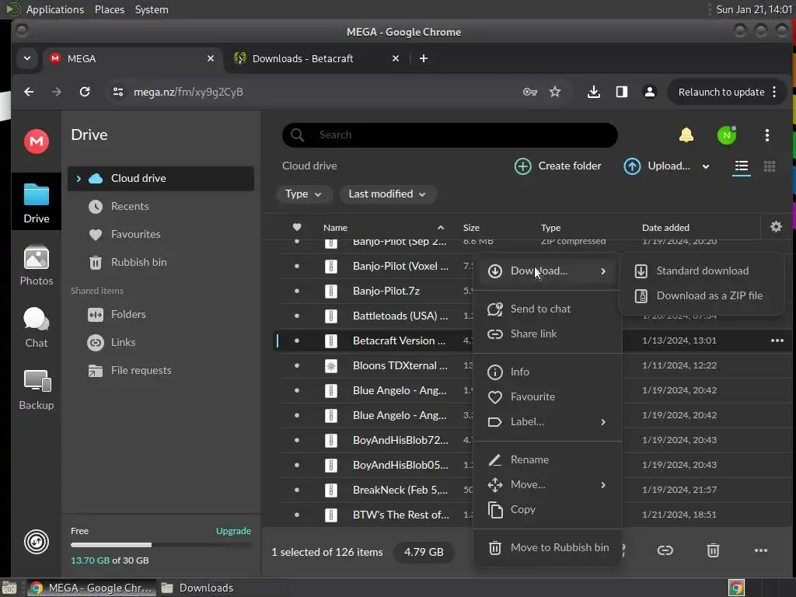Open the Backup section
Image resolution: width=796 pixels, height=597 pixels.
pyautogui.click(x=37, y=390)
